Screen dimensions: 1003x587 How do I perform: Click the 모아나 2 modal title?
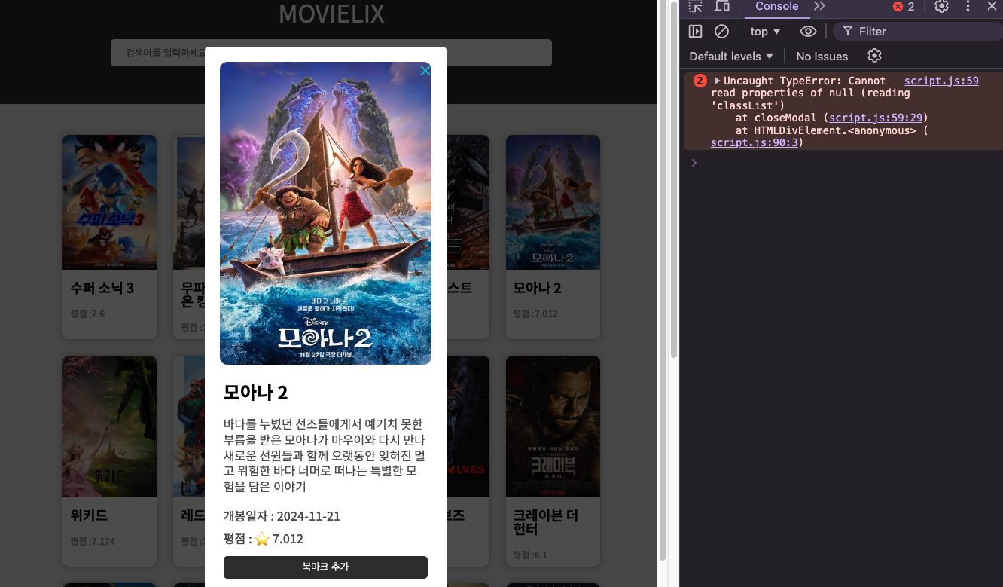pyautogui.click(x=256, y=393)
